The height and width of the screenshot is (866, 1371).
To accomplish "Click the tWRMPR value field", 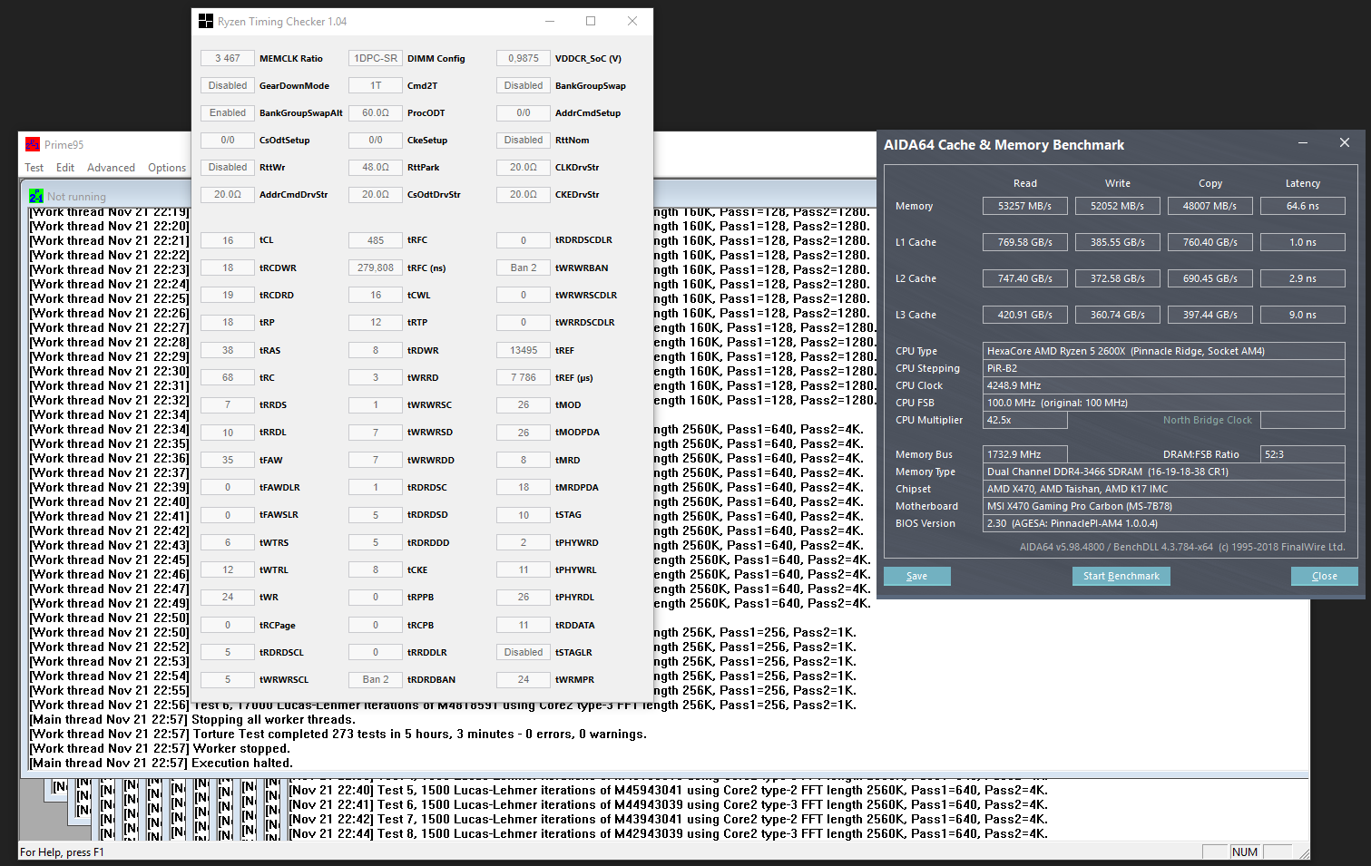I will pos(524,679).
